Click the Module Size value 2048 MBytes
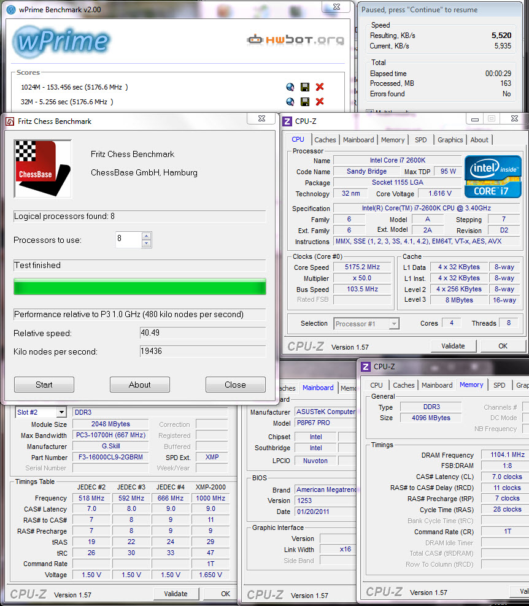This screenshot has width=529, height=606. (x=110, y=424)
